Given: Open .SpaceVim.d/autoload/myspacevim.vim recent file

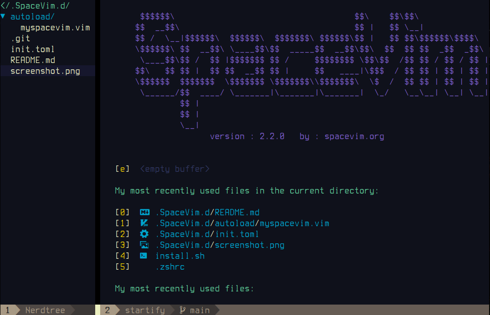Looking at the screenshot, I should [x=242, y=223].
